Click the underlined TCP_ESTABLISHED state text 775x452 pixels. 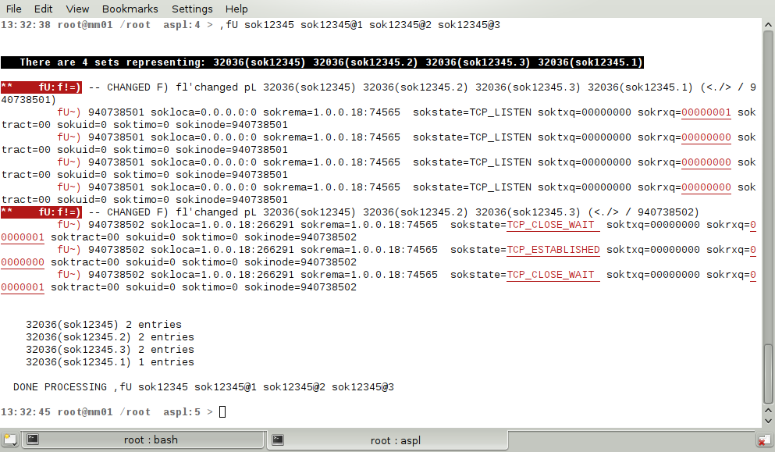tap(553, 250)
